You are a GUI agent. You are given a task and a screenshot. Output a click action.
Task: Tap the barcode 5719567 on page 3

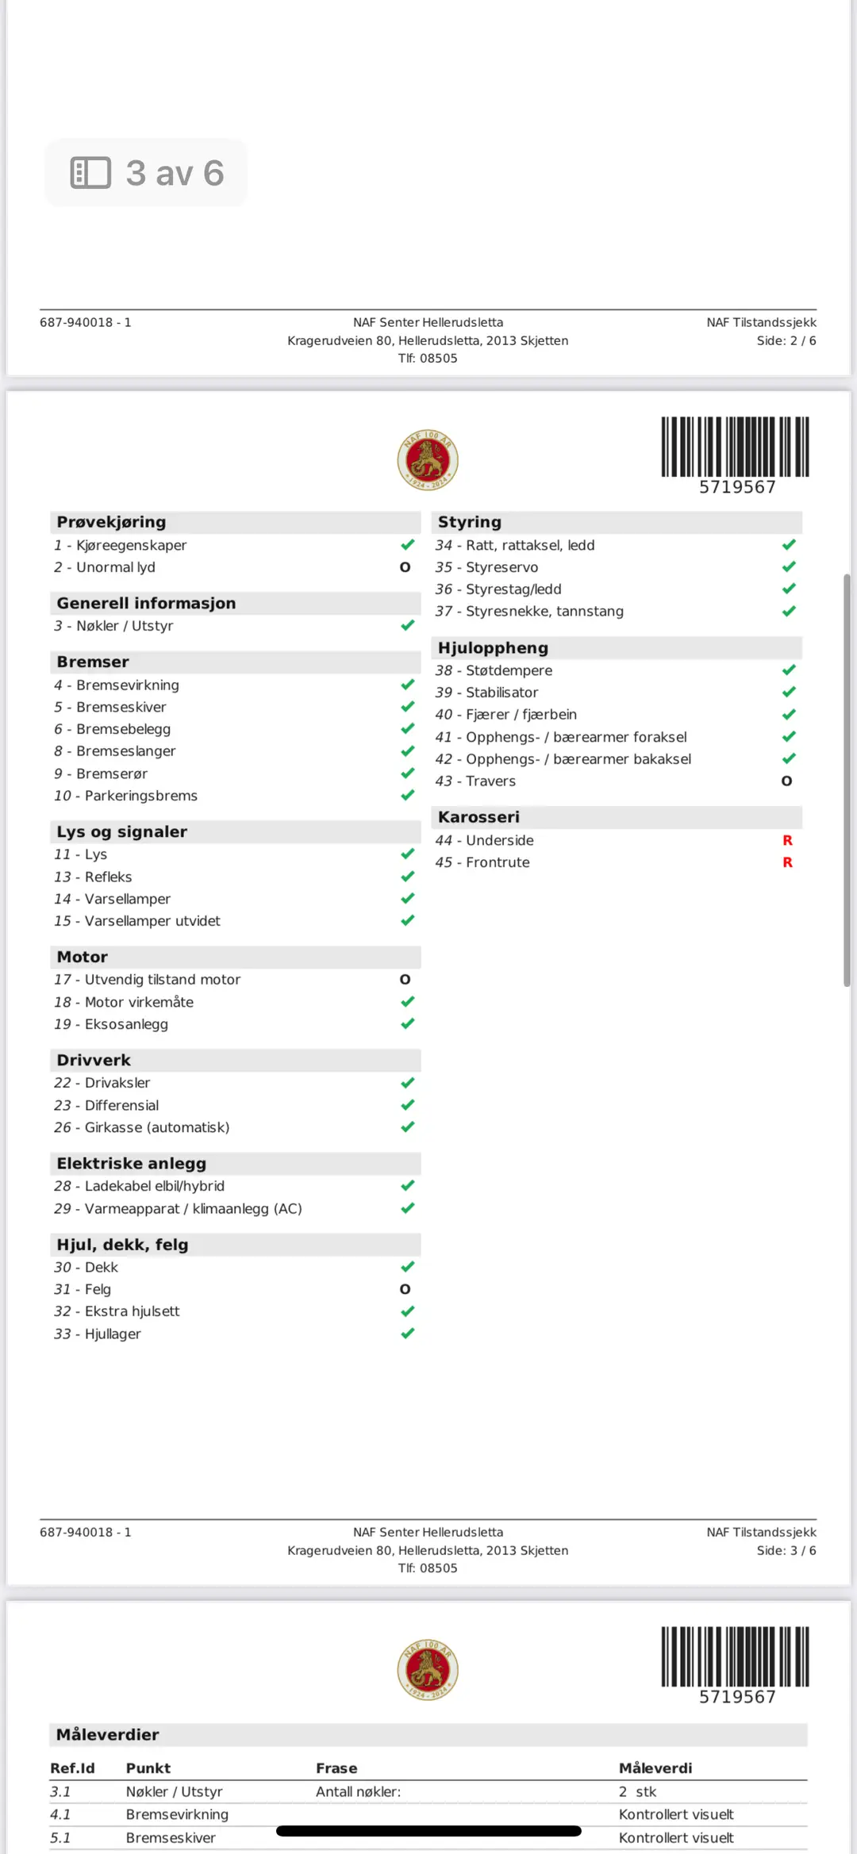pos(735,455)
